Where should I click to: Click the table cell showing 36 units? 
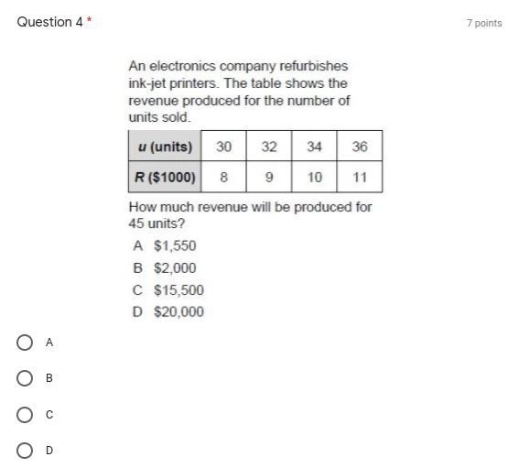360,146
